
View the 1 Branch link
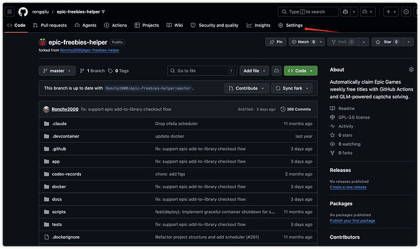(93, 71)
